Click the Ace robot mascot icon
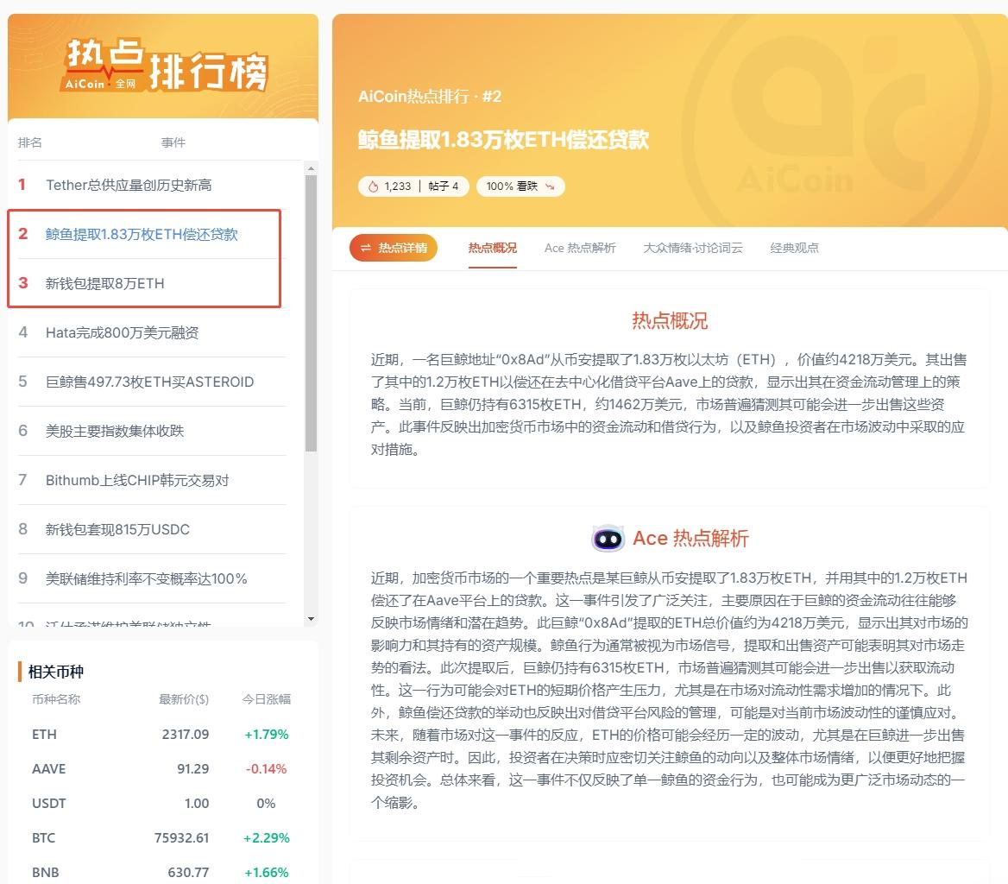Screen dimensions: 1008x884 (608, 538)
